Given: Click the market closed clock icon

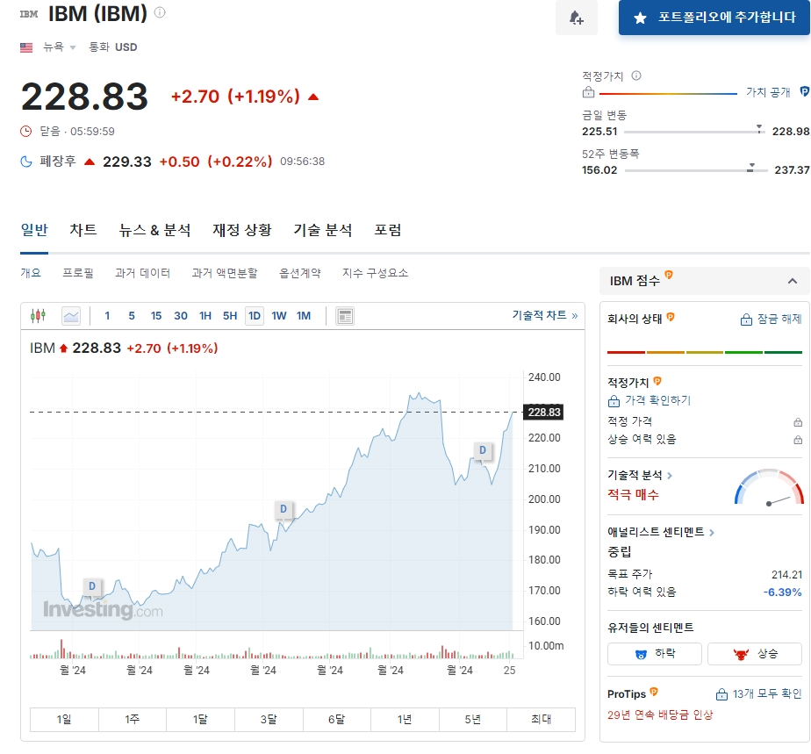Looking at the screenshot, I should tap(25, 132).
